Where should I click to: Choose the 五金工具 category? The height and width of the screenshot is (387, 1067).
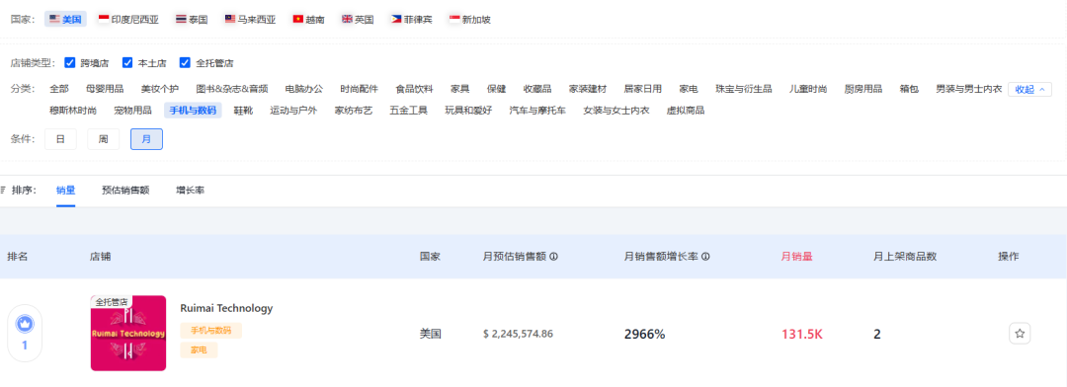[x=408, y=111]
